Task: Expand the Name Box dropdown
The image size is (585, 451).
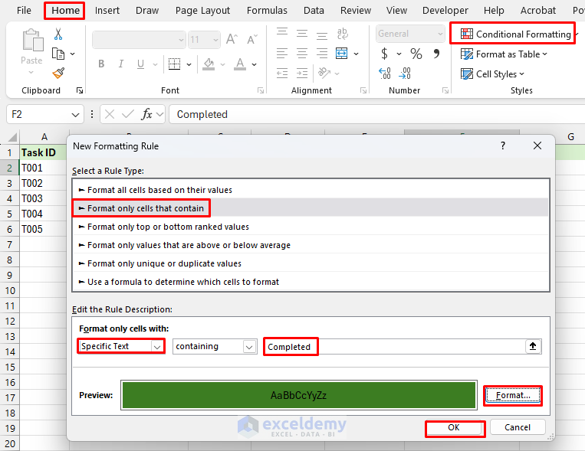Action: [x=75, y=114]
